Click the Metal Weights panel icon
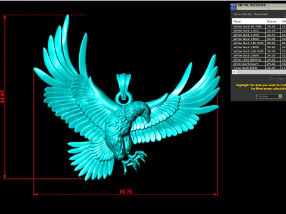 [x=234, y=7]
